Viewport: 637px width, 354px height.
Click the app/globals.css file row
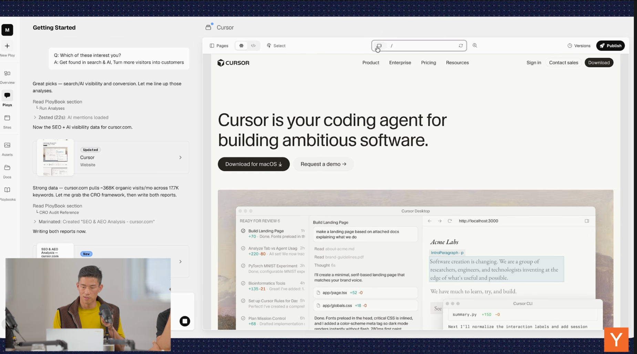pyautogui.click(x=365, y=305)
